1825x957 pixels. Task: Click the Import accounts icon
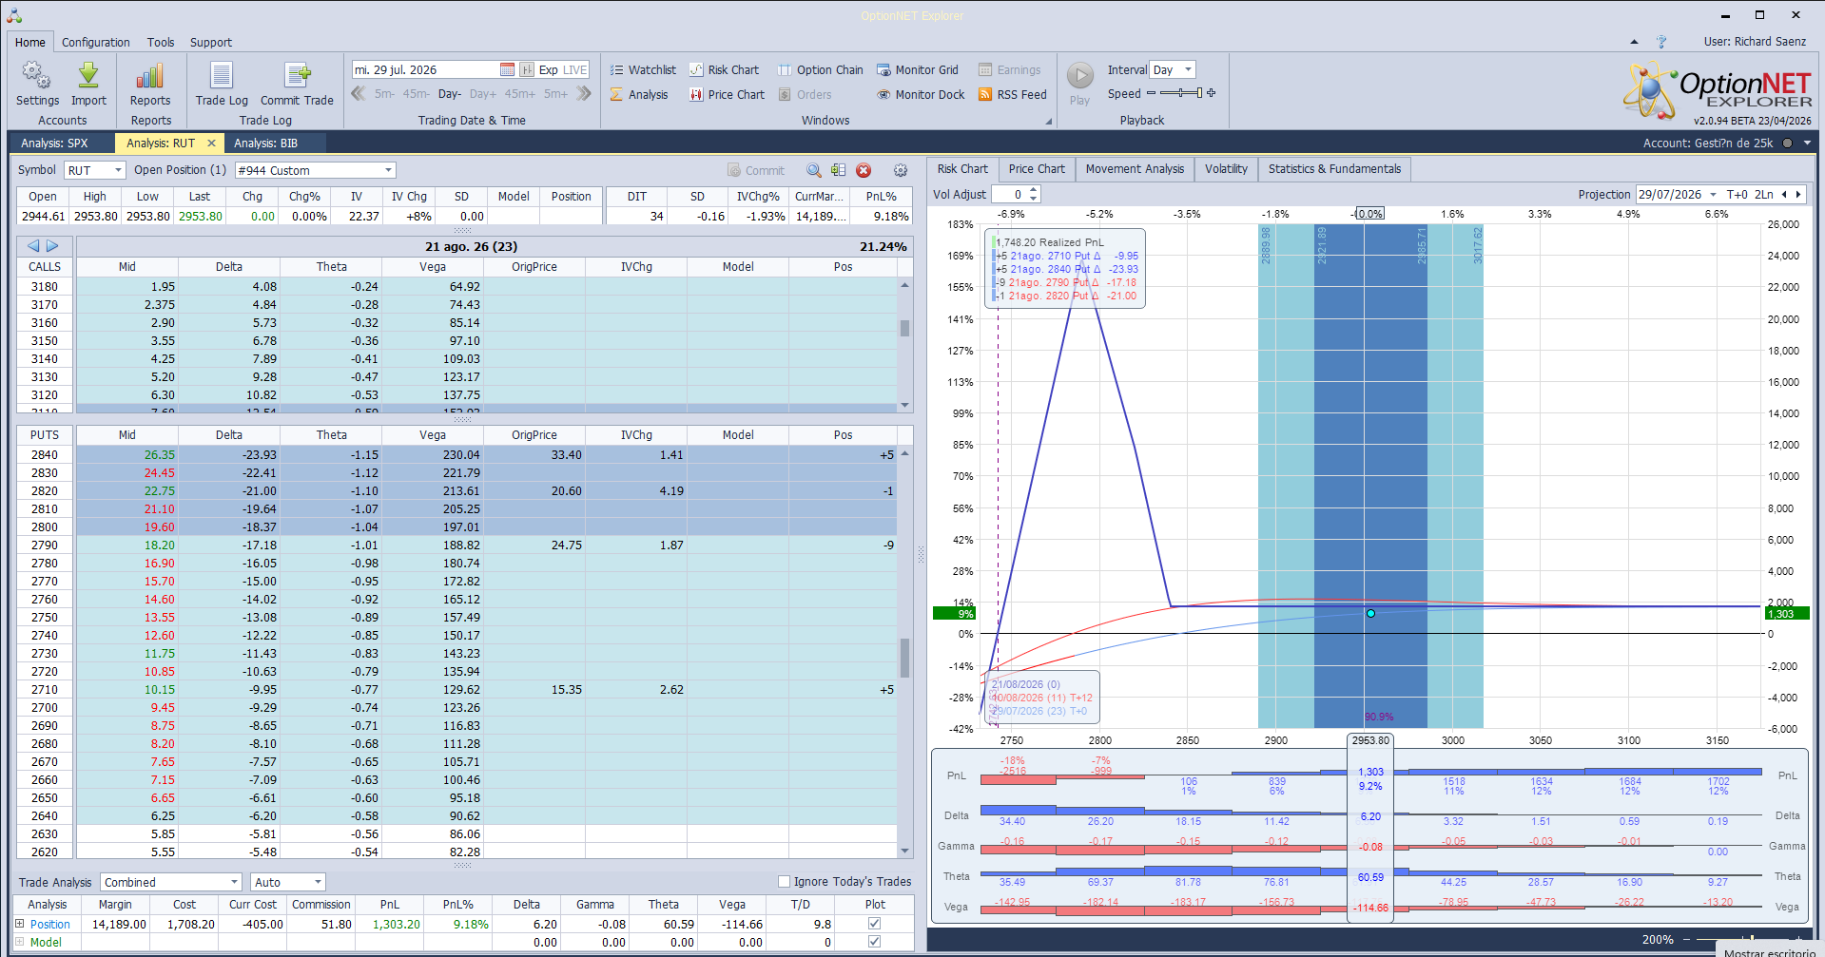88,84
